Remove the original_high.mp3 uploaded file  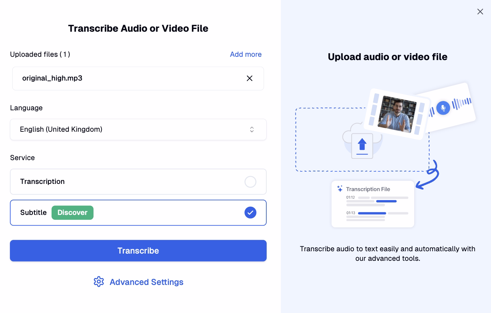click(249, 78)
